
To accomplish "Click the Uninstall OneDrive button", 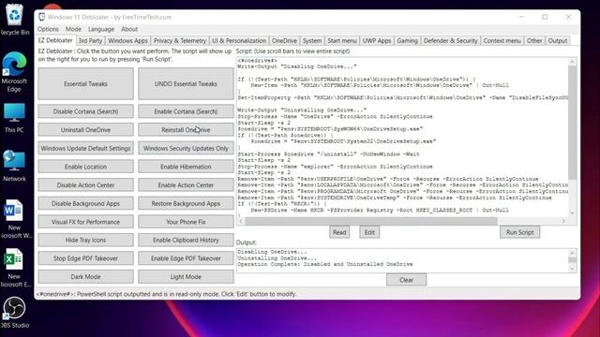I will coord(85,130).
